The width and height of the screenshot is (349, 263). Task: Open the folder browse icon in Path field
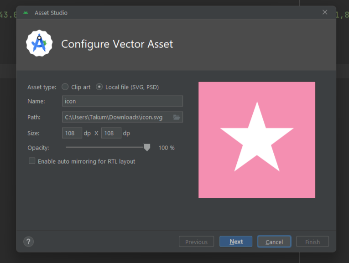point(177,117)
